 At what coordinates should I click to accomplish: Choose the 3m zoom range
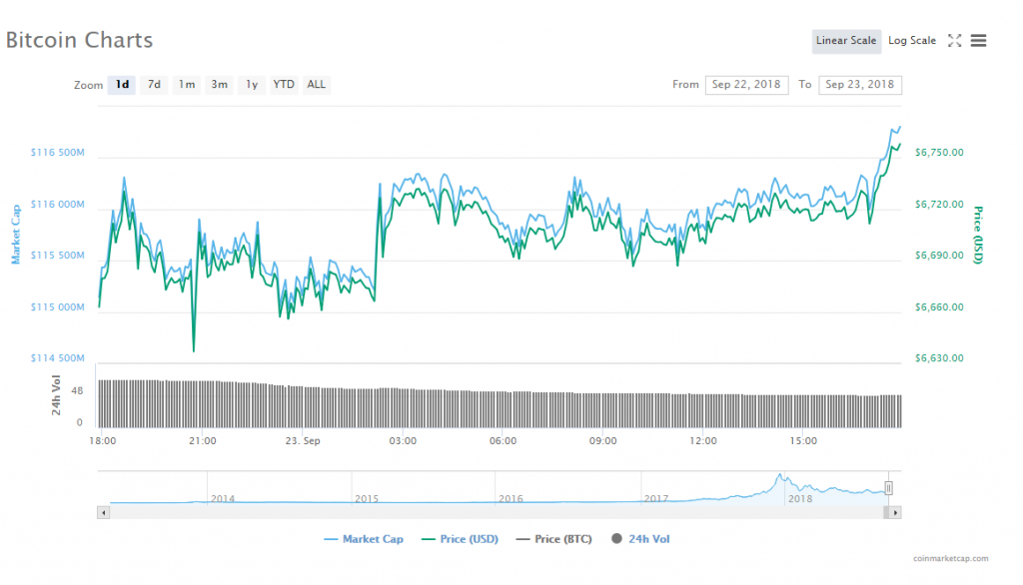[219, 85]
